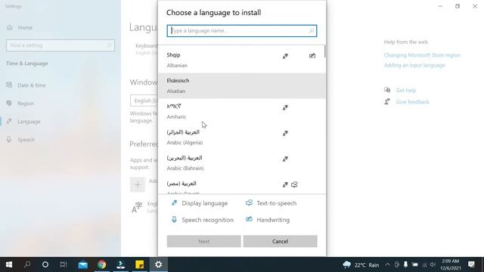Click the Display language legend icon
Screen dimensions: 484x272
pyautogui.click(x=175, y=203)
